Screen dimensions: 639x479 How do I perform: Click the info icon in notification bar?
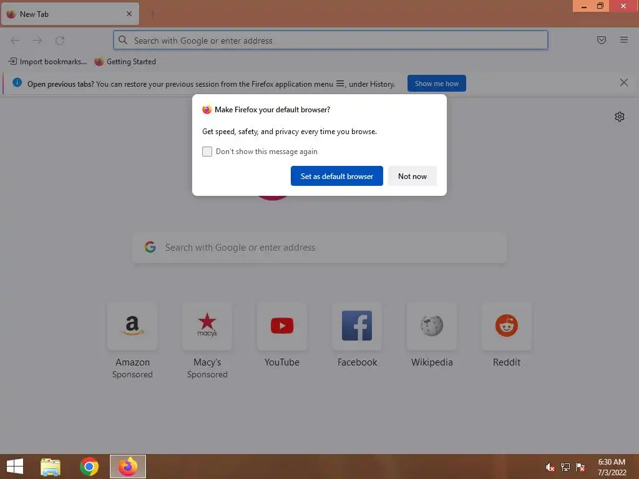[17, 83]
